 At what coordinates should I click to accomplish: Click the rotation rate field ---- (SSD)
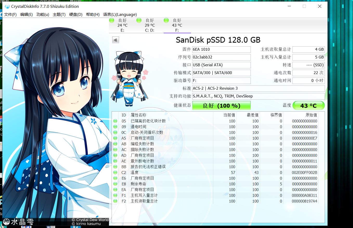pos(309,65)
